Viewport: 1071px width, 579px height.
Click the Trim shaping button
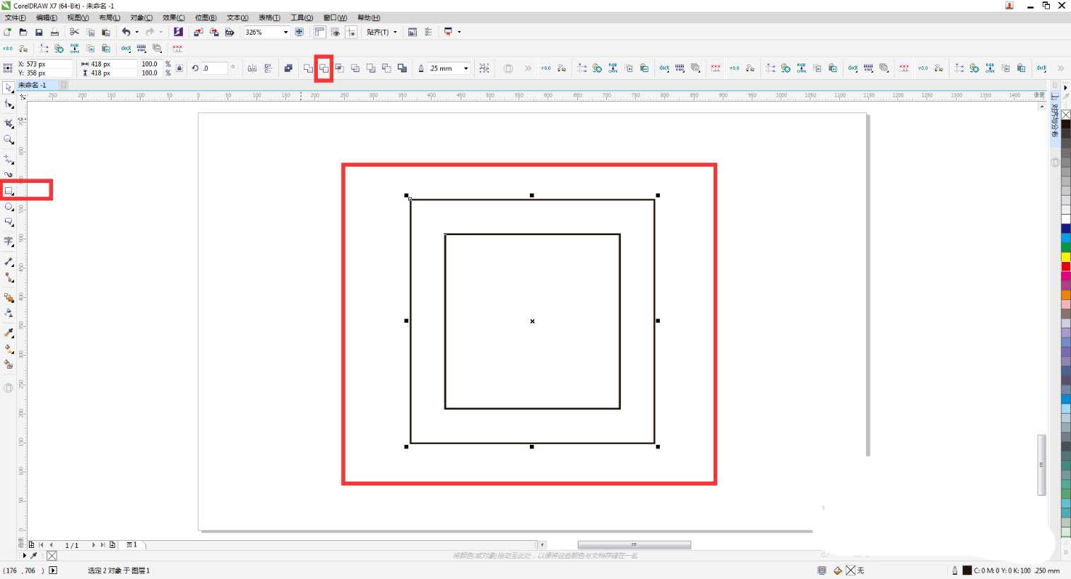click(324, 68)
